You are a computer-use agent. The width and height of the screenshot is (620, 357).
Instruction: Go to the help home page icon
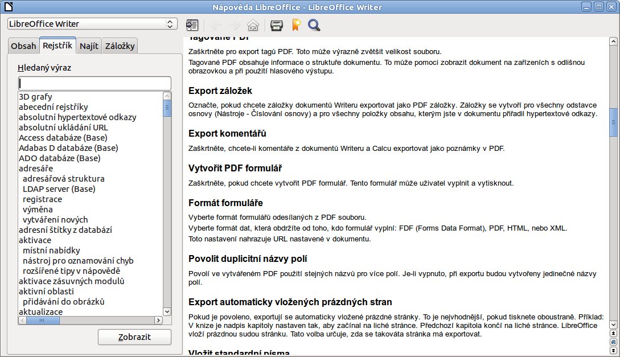click(x=253, y=25)
